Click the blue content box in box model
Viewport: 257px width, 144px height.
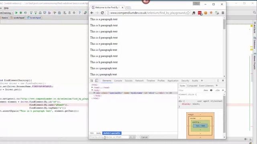point(200,126)
